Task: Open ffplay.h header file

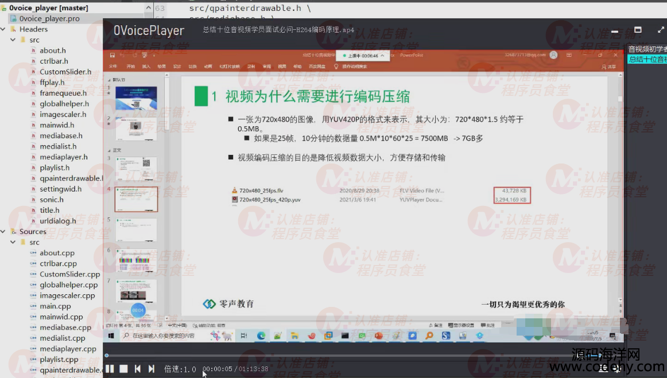Action: click(52, 83)
